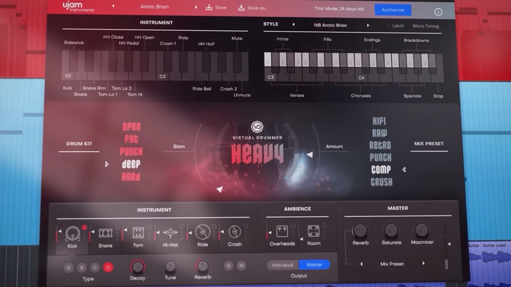The width and height of the screenshot is (511, 287).
Task: Select the Room ambience icon
Action: tap(314, 231)
